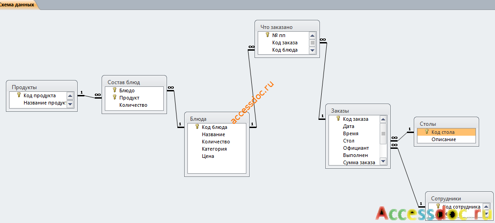Click scroll-down arrow in Заказы table
The image size is (495, 223).
[383, 161]
